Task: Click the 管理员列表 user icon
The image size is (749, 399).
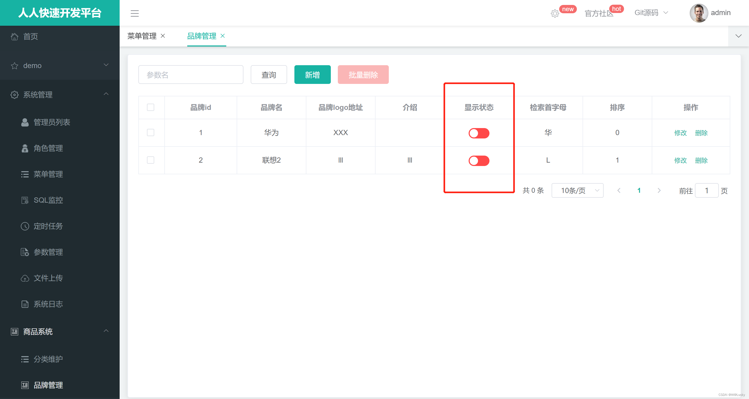Action: point(25,122)
